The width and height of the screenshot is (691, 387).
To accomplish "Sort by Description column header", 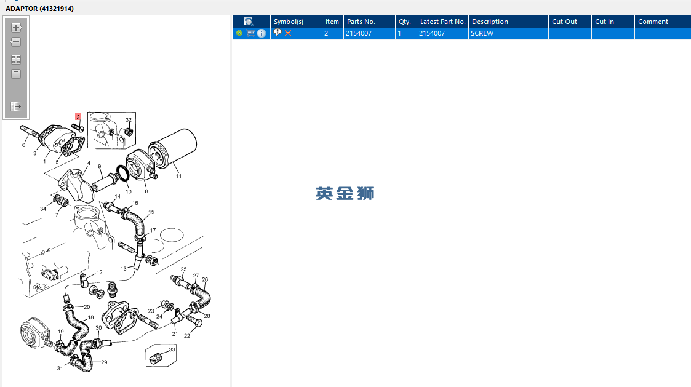I will pos(508,22).
